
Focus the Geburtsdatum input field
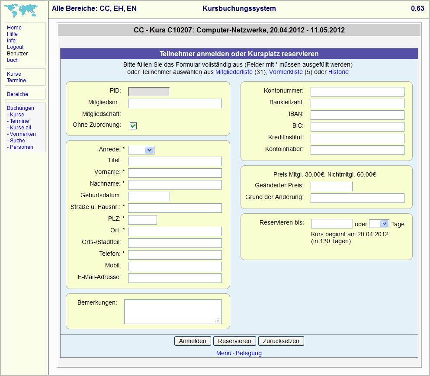tap(149, 196)
